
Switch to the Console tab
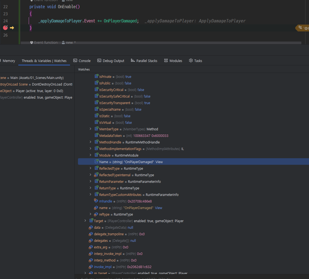click(x=82, y=61)
